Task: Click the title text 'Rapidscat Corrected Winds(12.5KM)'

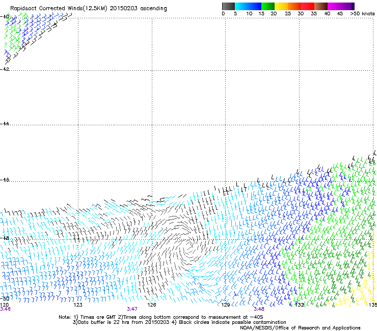Action: click(x=59, y=9)
